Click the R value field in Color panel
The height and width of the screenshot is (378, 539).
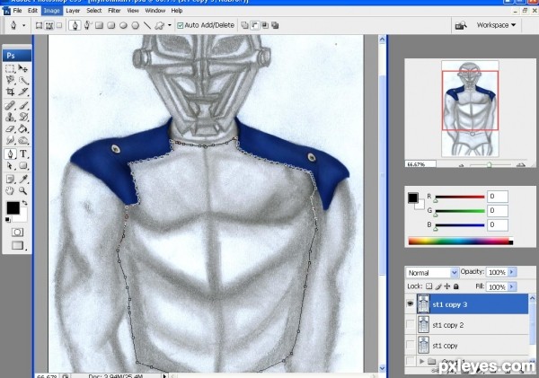coord(498,197)
